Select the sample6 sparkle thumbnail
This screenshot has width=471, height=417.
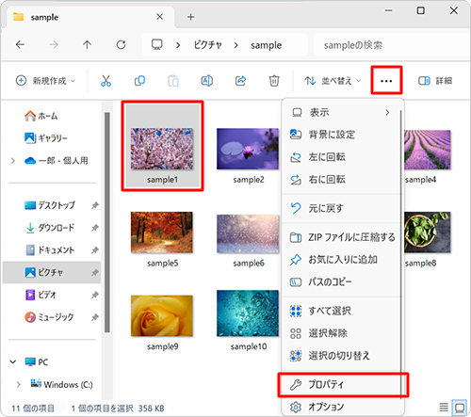tap(248, 233)
